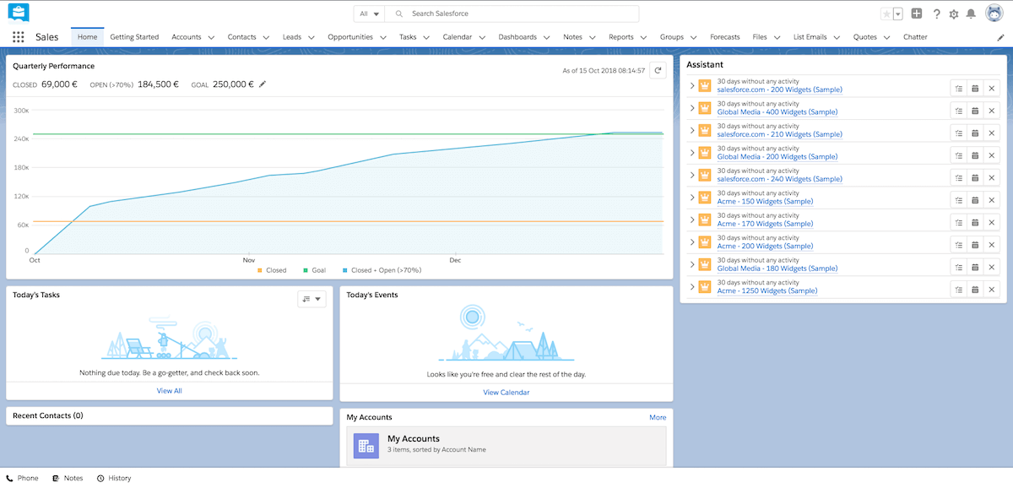1013x488 pixels.
Task: Click the My Accounts list title
Action: tap(414, 439)
